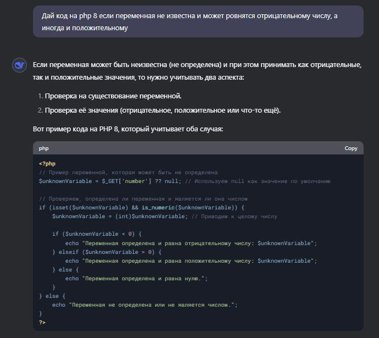Click echo line about 'равна нулю'
379x338 pixels.
click(x=137, y=279)
